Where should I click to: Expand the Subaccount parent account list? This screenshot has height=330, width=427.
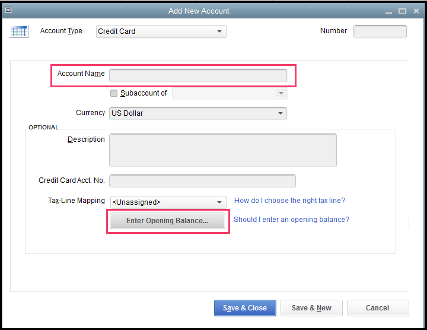coord(281,93)
